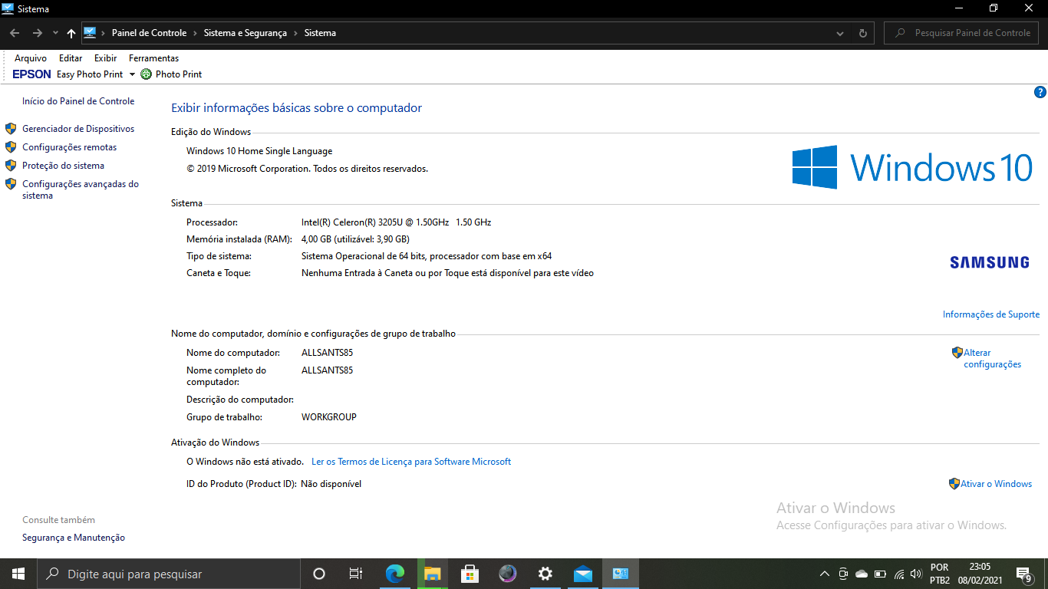Click the EPSON logo in toolbar

click(x=31, y=74)
